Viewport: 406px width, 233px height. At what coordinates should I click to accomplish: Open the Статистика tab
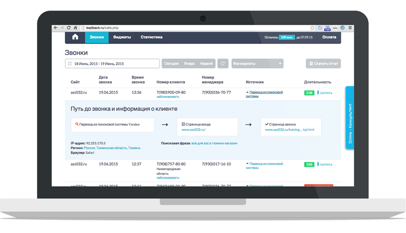pos(151,37)
